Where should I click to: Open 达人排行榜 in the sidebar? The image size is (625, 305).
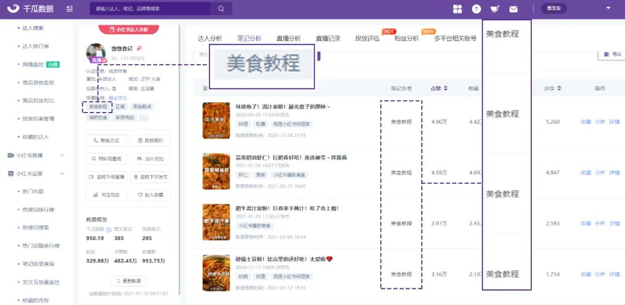35,46
